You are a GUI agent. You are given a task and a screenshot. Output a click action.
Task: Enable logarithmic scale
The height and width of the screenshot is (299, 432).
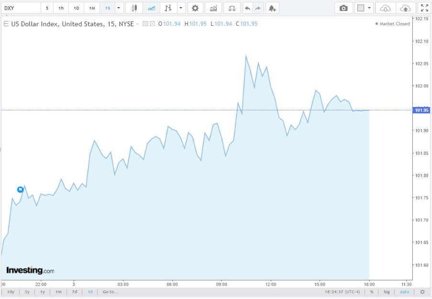pyautogui.click(x=386, y=291)
